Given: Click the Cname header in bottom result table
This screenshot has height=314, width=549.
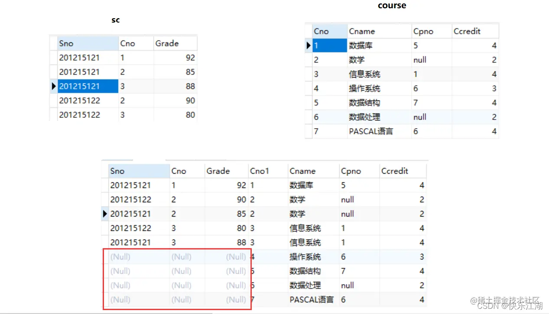Looking at the screenshot, I should click(x=314, y=171).
